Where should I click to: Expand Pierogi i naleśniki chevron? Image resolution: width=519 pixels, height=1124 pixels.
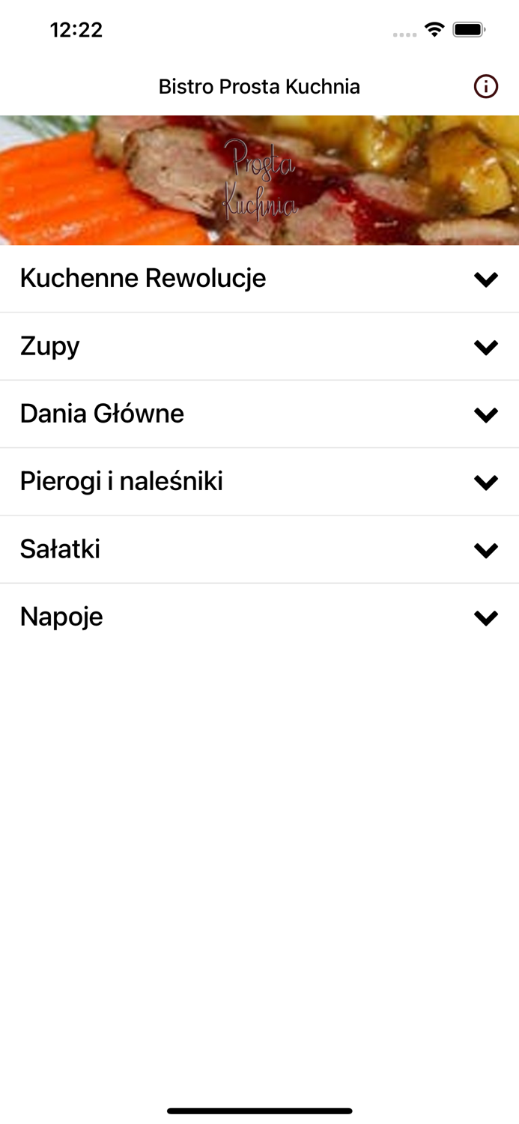point(486,482)
